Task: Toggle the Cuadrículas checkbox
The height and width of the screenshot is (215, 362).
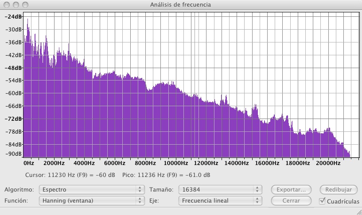Action: coord(322,201)
